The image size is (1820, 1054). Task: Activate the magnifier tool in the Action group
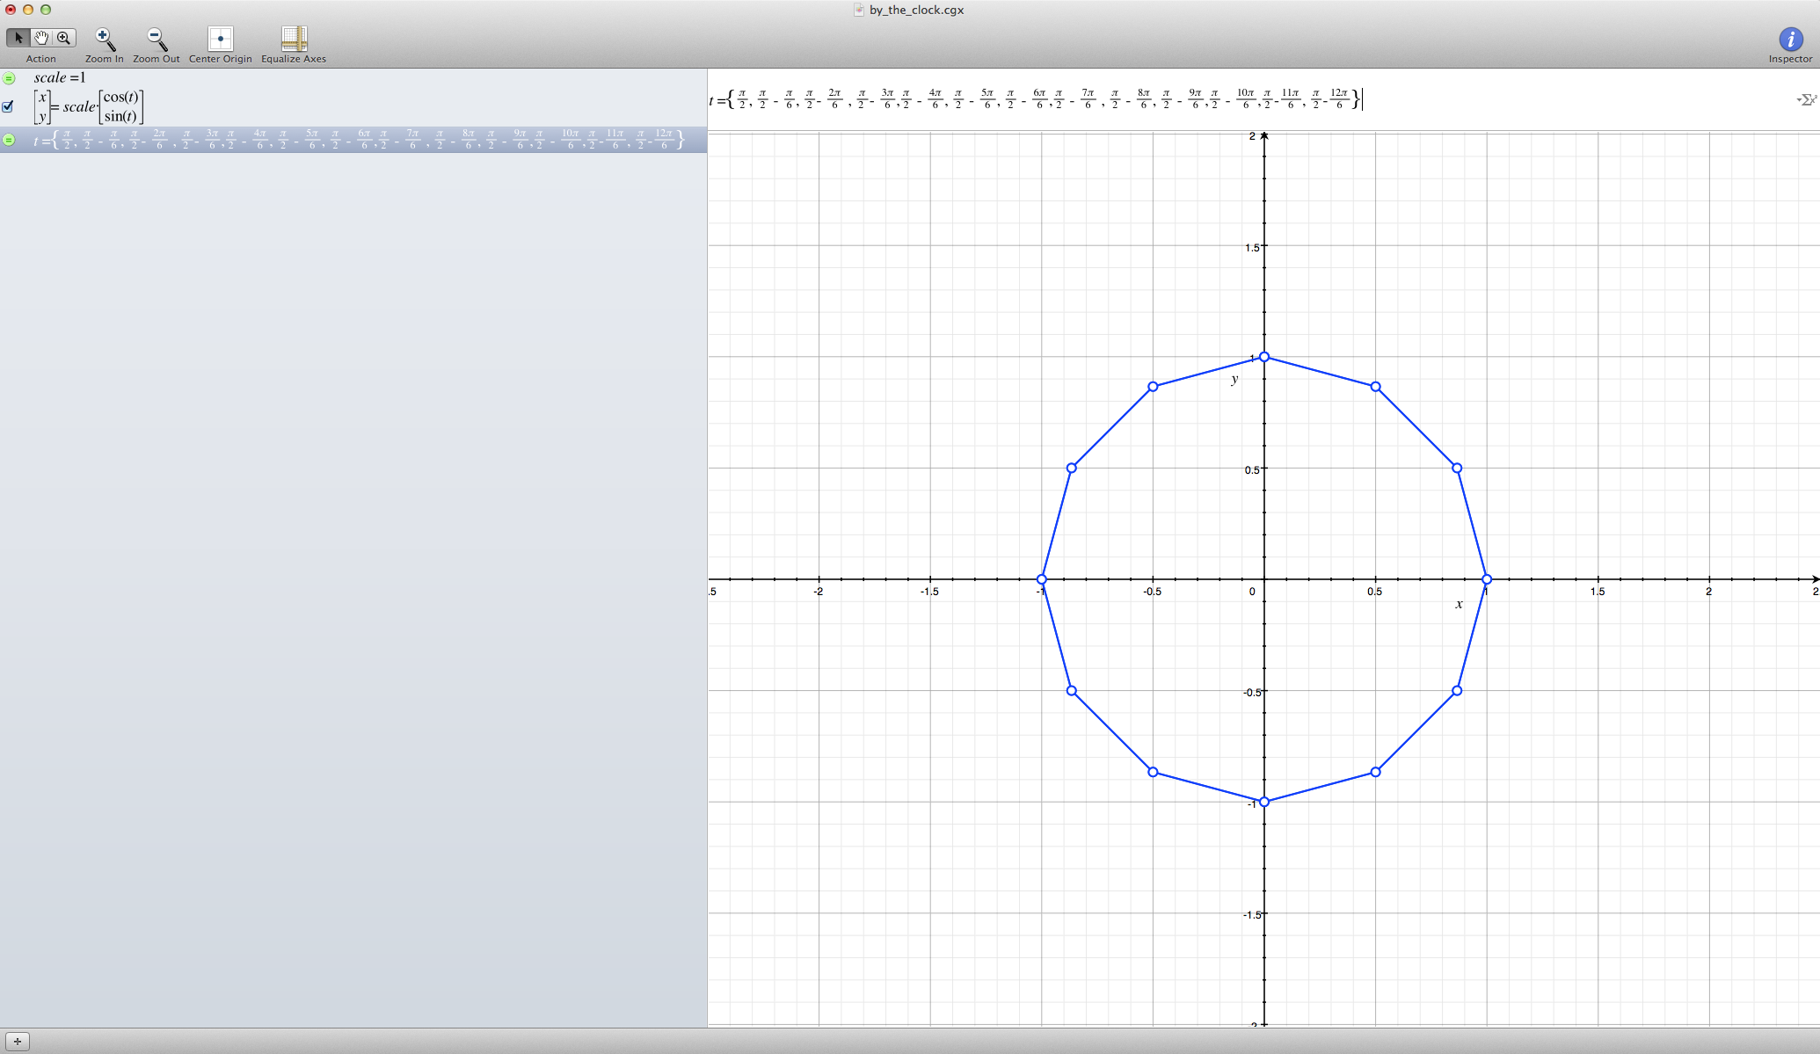tap(64, 38)
